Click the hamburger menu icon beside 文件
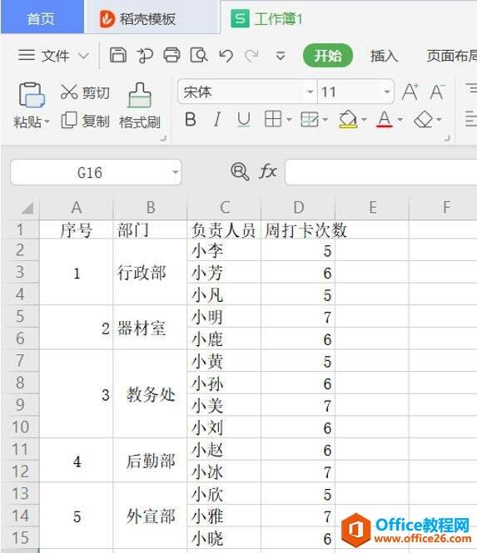 tap(27, 56)
